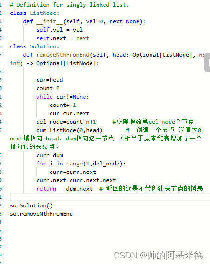This screenshot has height=264, width=210.
Task: Click the line "cur=head"
Action: click(50, 80)
